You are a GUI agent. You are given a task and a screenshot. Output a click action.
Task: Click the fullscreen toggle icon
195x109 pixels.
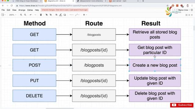(x=186, y=15)
